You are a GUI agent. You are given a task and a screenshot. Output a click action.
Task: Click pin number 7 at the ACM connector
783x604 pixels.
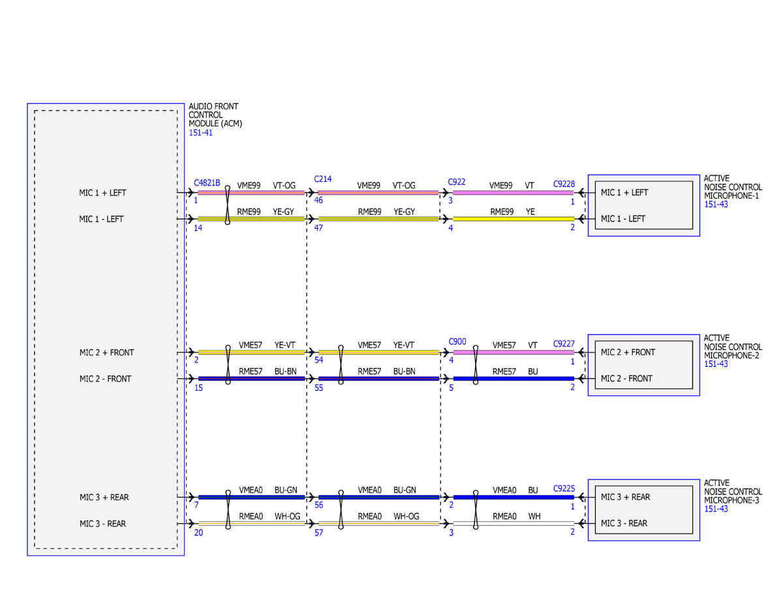pos(196,505)
